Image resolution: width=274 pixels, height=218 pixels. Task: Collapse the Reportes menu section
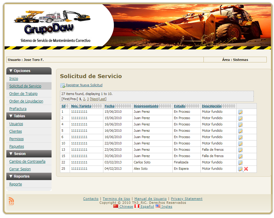(29, 176)
